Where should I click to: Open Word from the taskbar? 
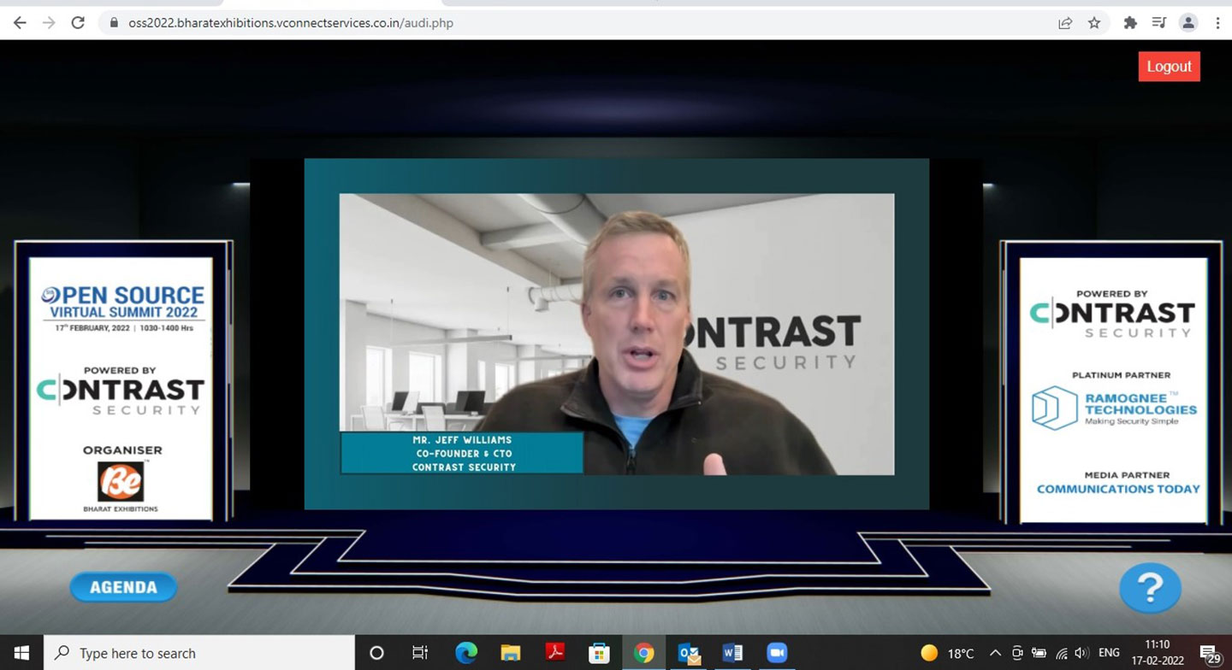tap(732, 653)
